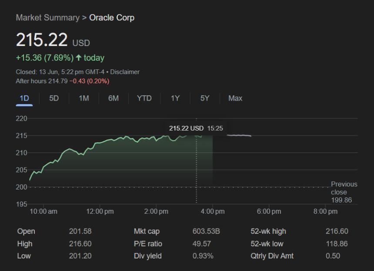
Task: Click the Oracle Corp title
Action: point(112,18)
